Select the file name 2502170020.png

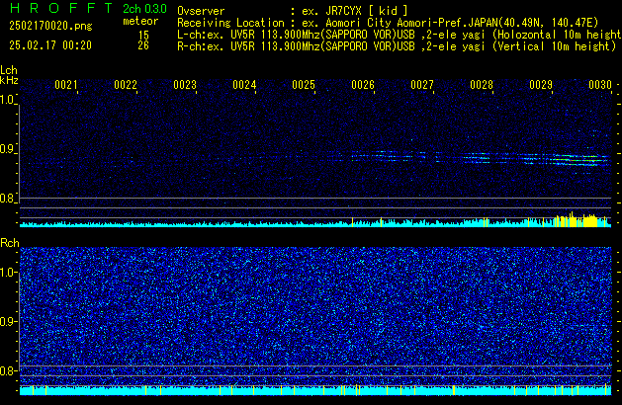click(x=50, y=26)
